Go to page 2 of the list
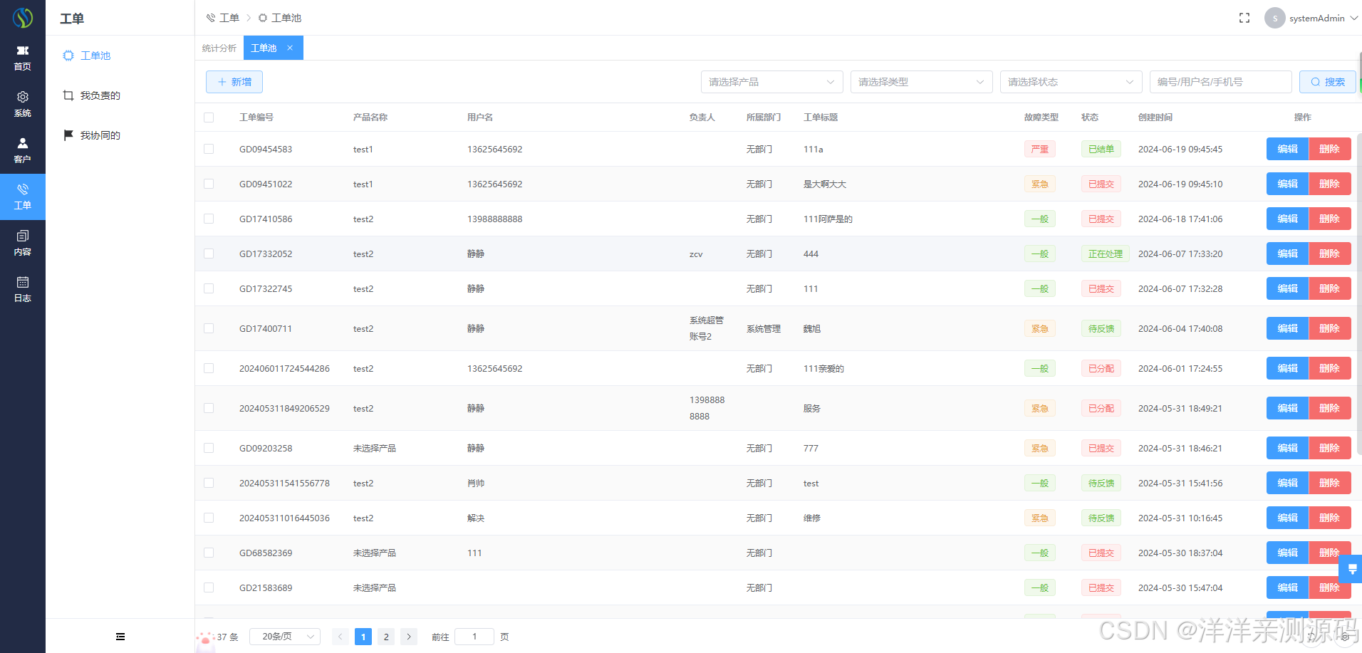The image size is (1362, 653). 386,637
